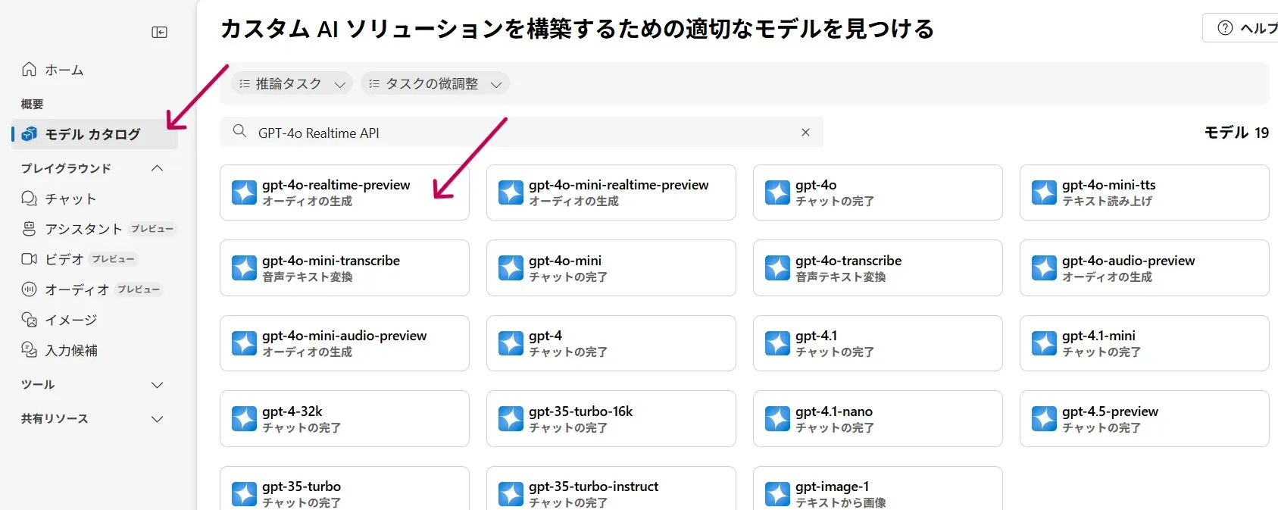Select モデル カタログ in the sidebar
This screenshot has width=1278, height=510.
[95, 134]
